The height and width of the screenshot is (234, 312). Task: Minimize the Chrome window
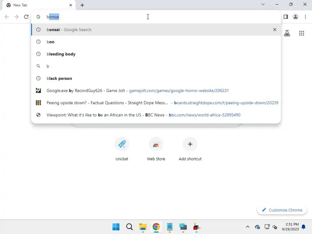tap(277, 4)
